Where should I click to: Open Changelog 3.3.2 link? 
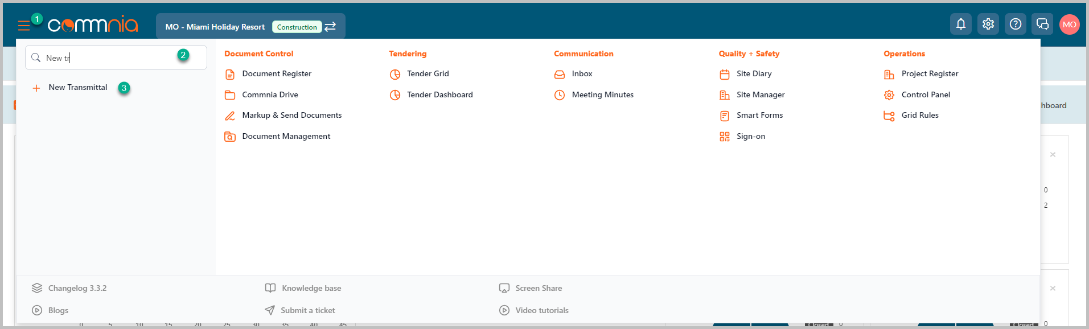pos(77,289)
